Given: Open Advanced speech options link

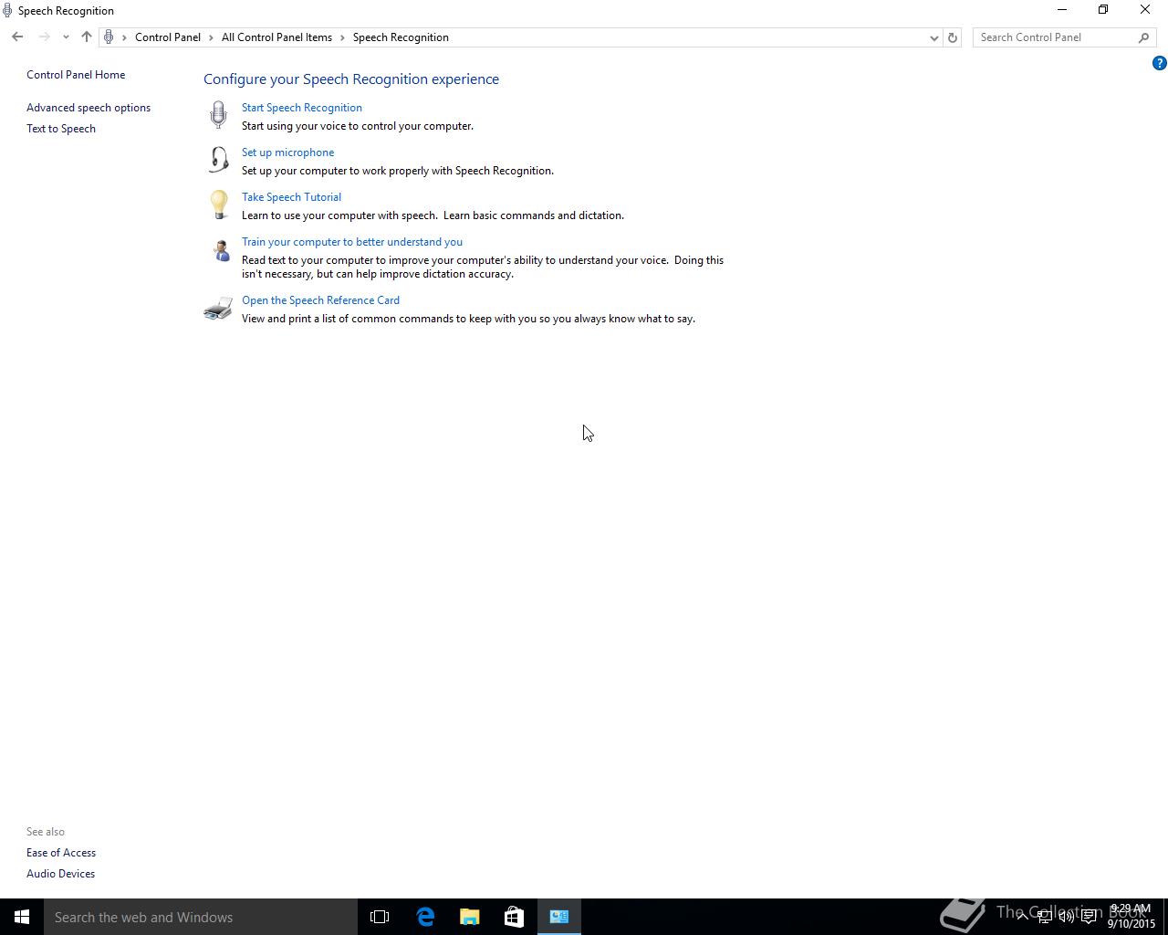Looking at the screenshot, I should (89, 108).
